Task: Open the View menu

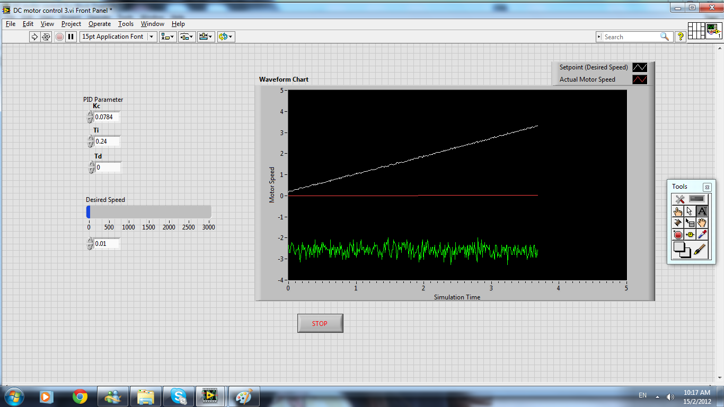Action: tap(47, 24)
